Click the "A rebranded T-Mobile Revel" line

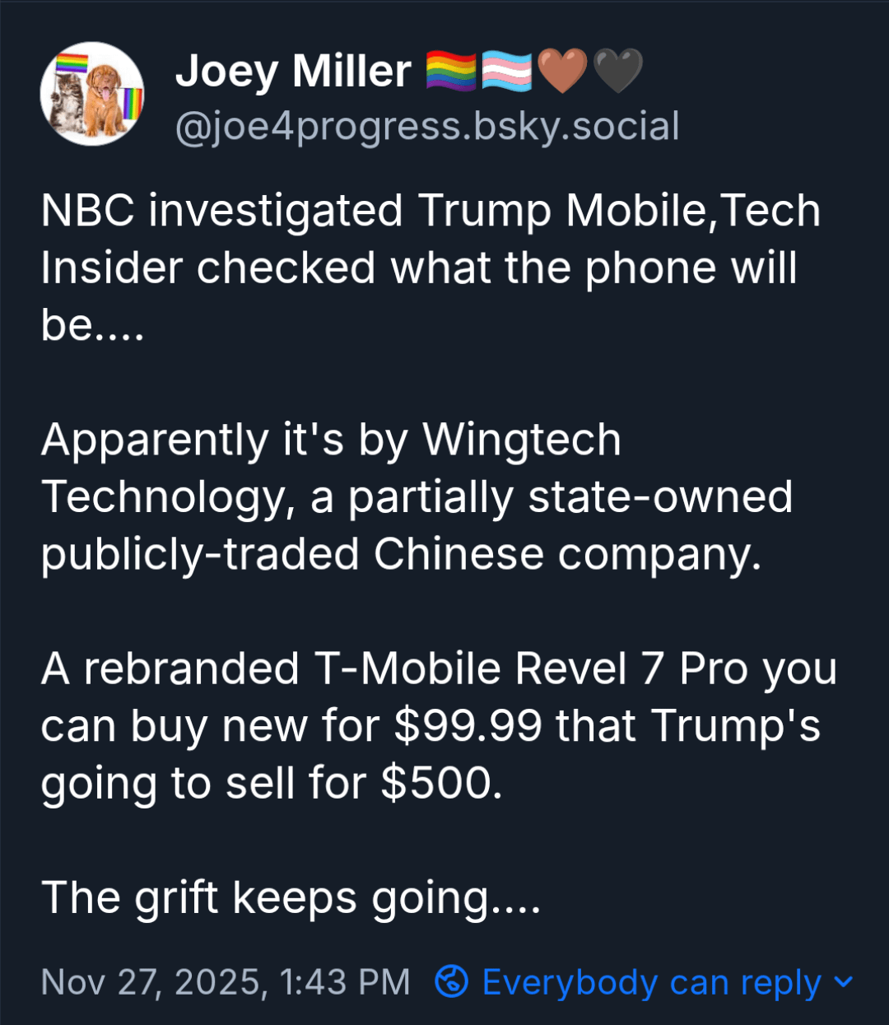click(438, 669)
